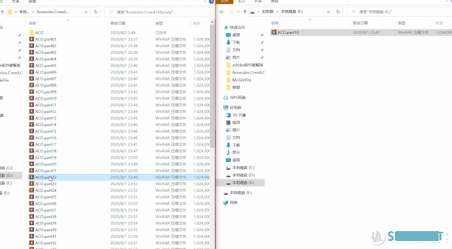Select 本地磁盘 (C:) in right sidebar
452x249 pixels.
[x=243, y=167]
